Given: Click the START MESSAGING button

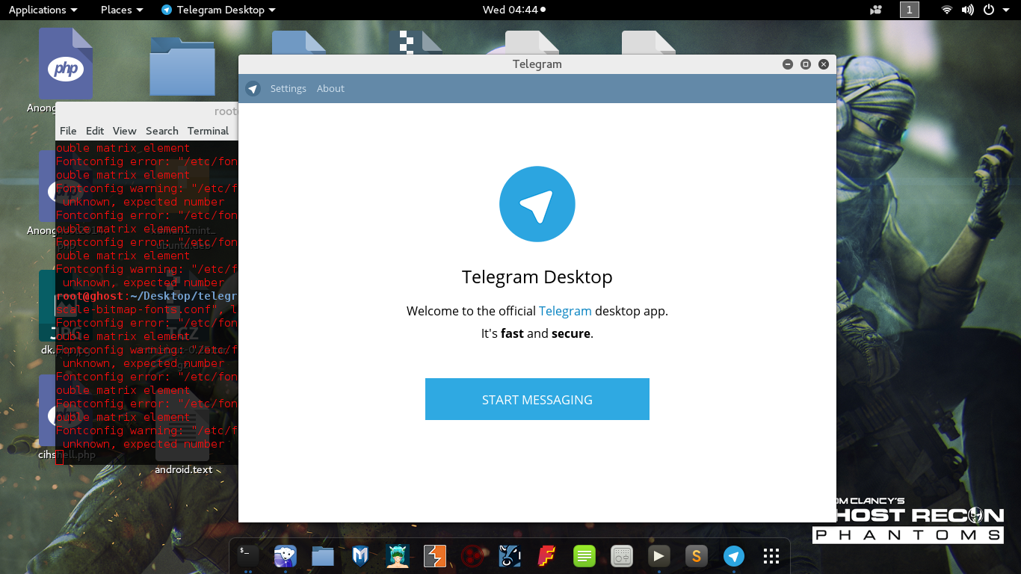Looking at the screenshot, I should 537,399.
